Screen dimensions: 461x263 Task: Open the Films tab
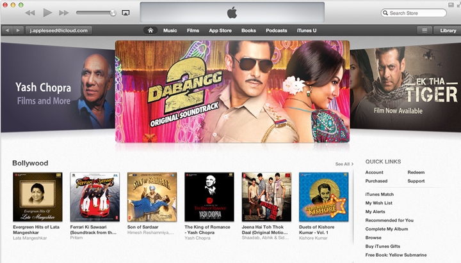[193, 31]
